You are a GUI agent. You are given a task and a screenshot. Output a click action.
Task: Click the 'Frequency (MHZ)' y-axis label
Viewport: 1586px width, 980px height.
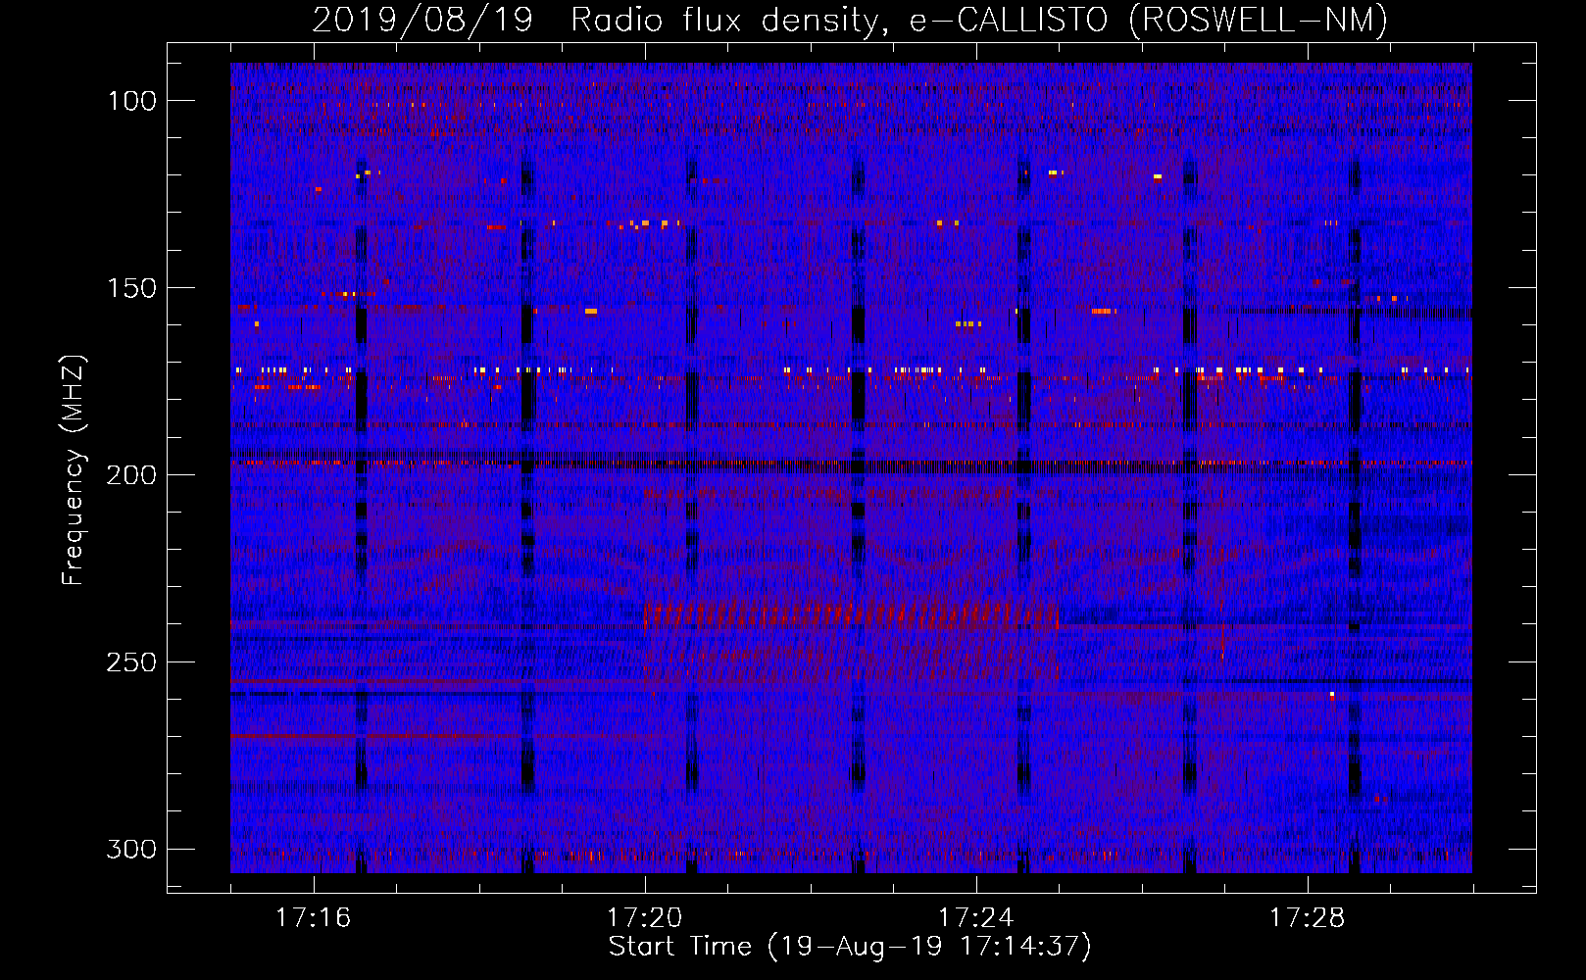[74, 469]
